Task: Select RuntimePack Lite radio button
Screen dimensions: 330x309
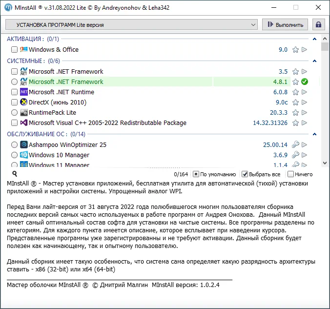Action: point(14,113)
